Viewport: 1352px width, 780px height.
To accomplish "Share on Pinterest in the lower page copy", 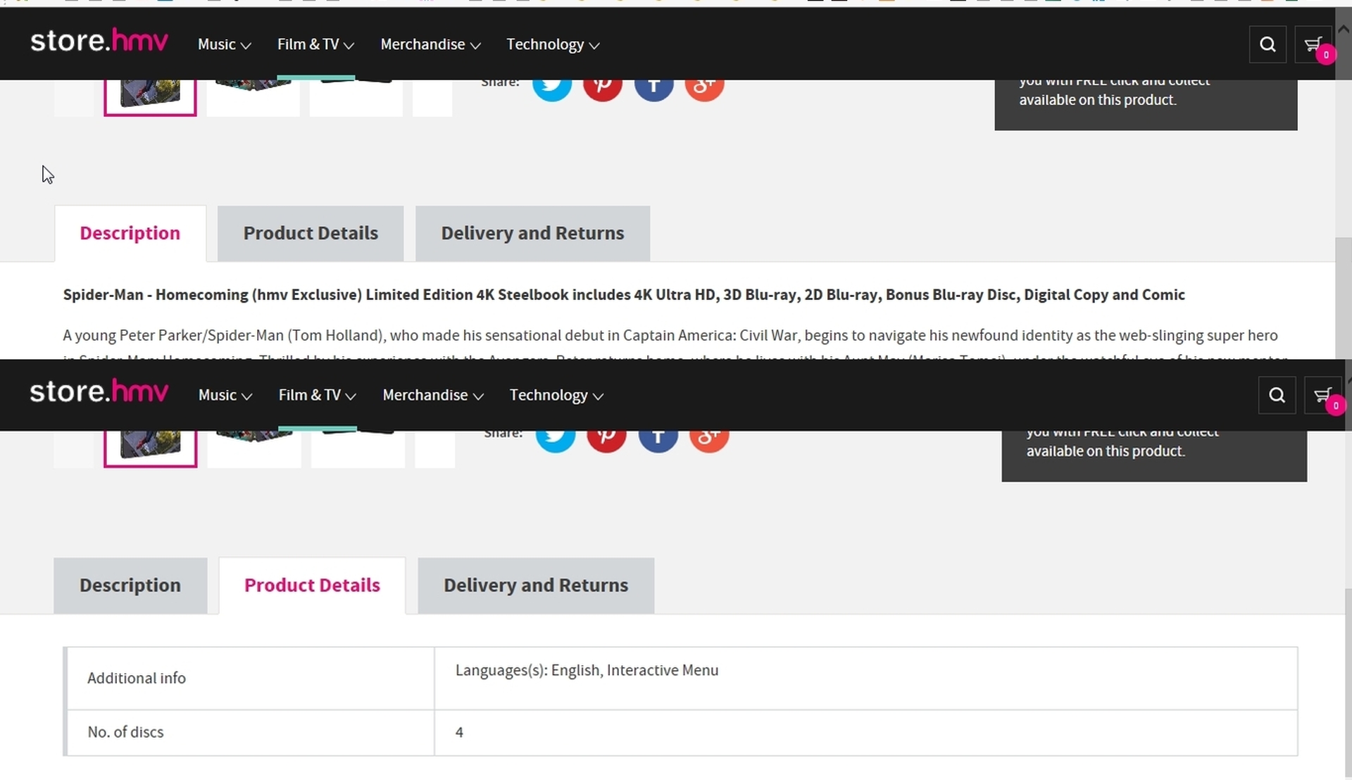I will [606, 439].
